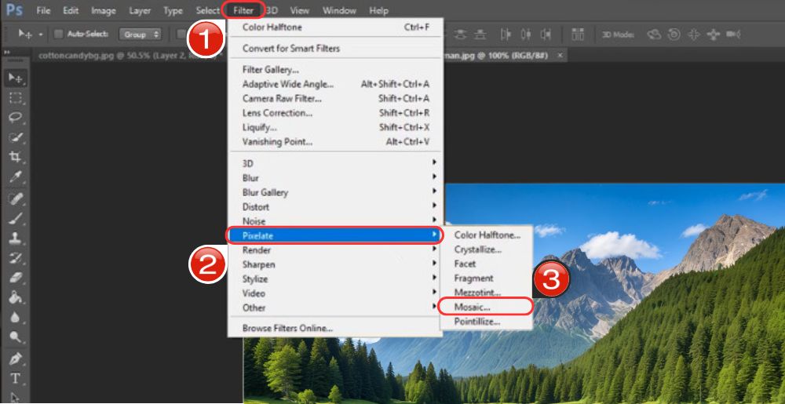Enable the Auto-Select checkbox
The height and width of the screenshot is (404, 785).
(x=58, y=34)
